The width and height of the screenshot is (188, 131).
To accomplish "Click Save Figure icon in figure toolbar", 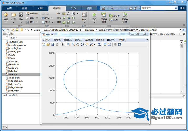I will tap(53, 45).
